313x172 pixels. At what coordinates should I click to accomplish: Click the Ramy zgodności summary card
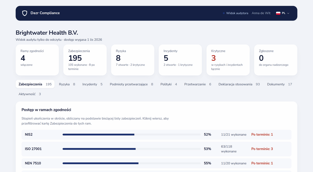(37, 60)
